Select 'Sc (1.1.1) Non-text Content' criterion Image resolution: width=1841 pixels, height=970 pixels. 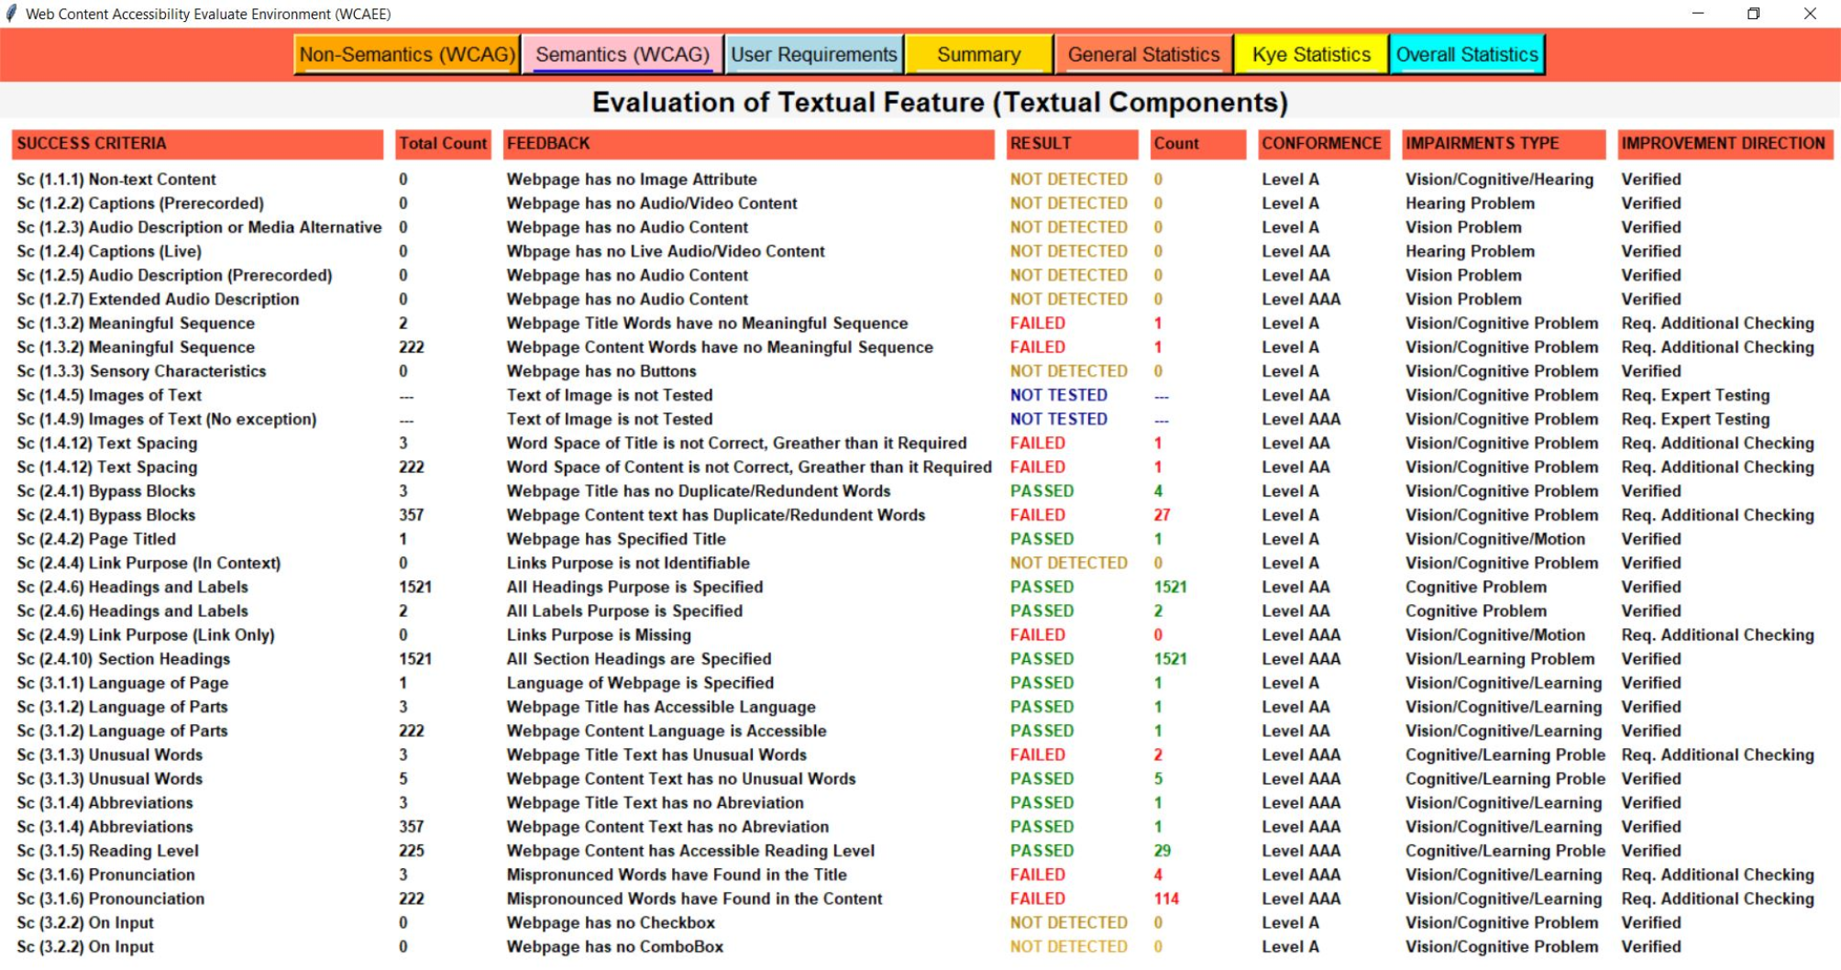click(x=116, y=180)
